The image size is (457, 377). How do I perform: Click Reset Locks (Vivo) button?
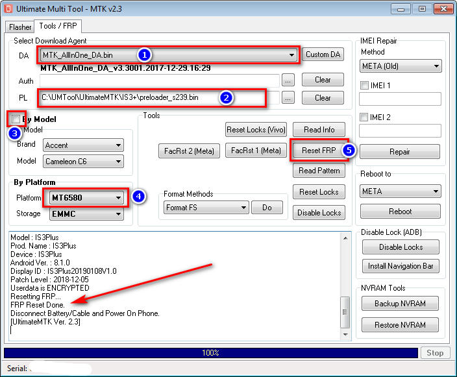(x=256, y=130)
